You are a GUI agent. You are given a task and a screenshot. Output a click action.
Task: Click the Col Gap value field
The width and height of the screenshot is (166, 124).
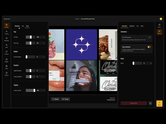click(x=41, y=37)
